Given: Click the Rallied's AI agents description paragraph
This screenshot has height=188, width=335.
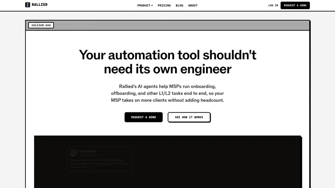Looking at the screenshot, I should coord(167,93).
